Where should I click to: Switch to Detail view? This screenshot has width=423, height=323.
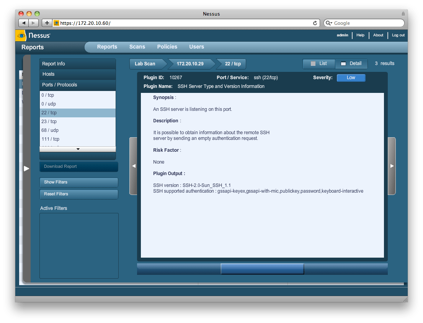351,63
